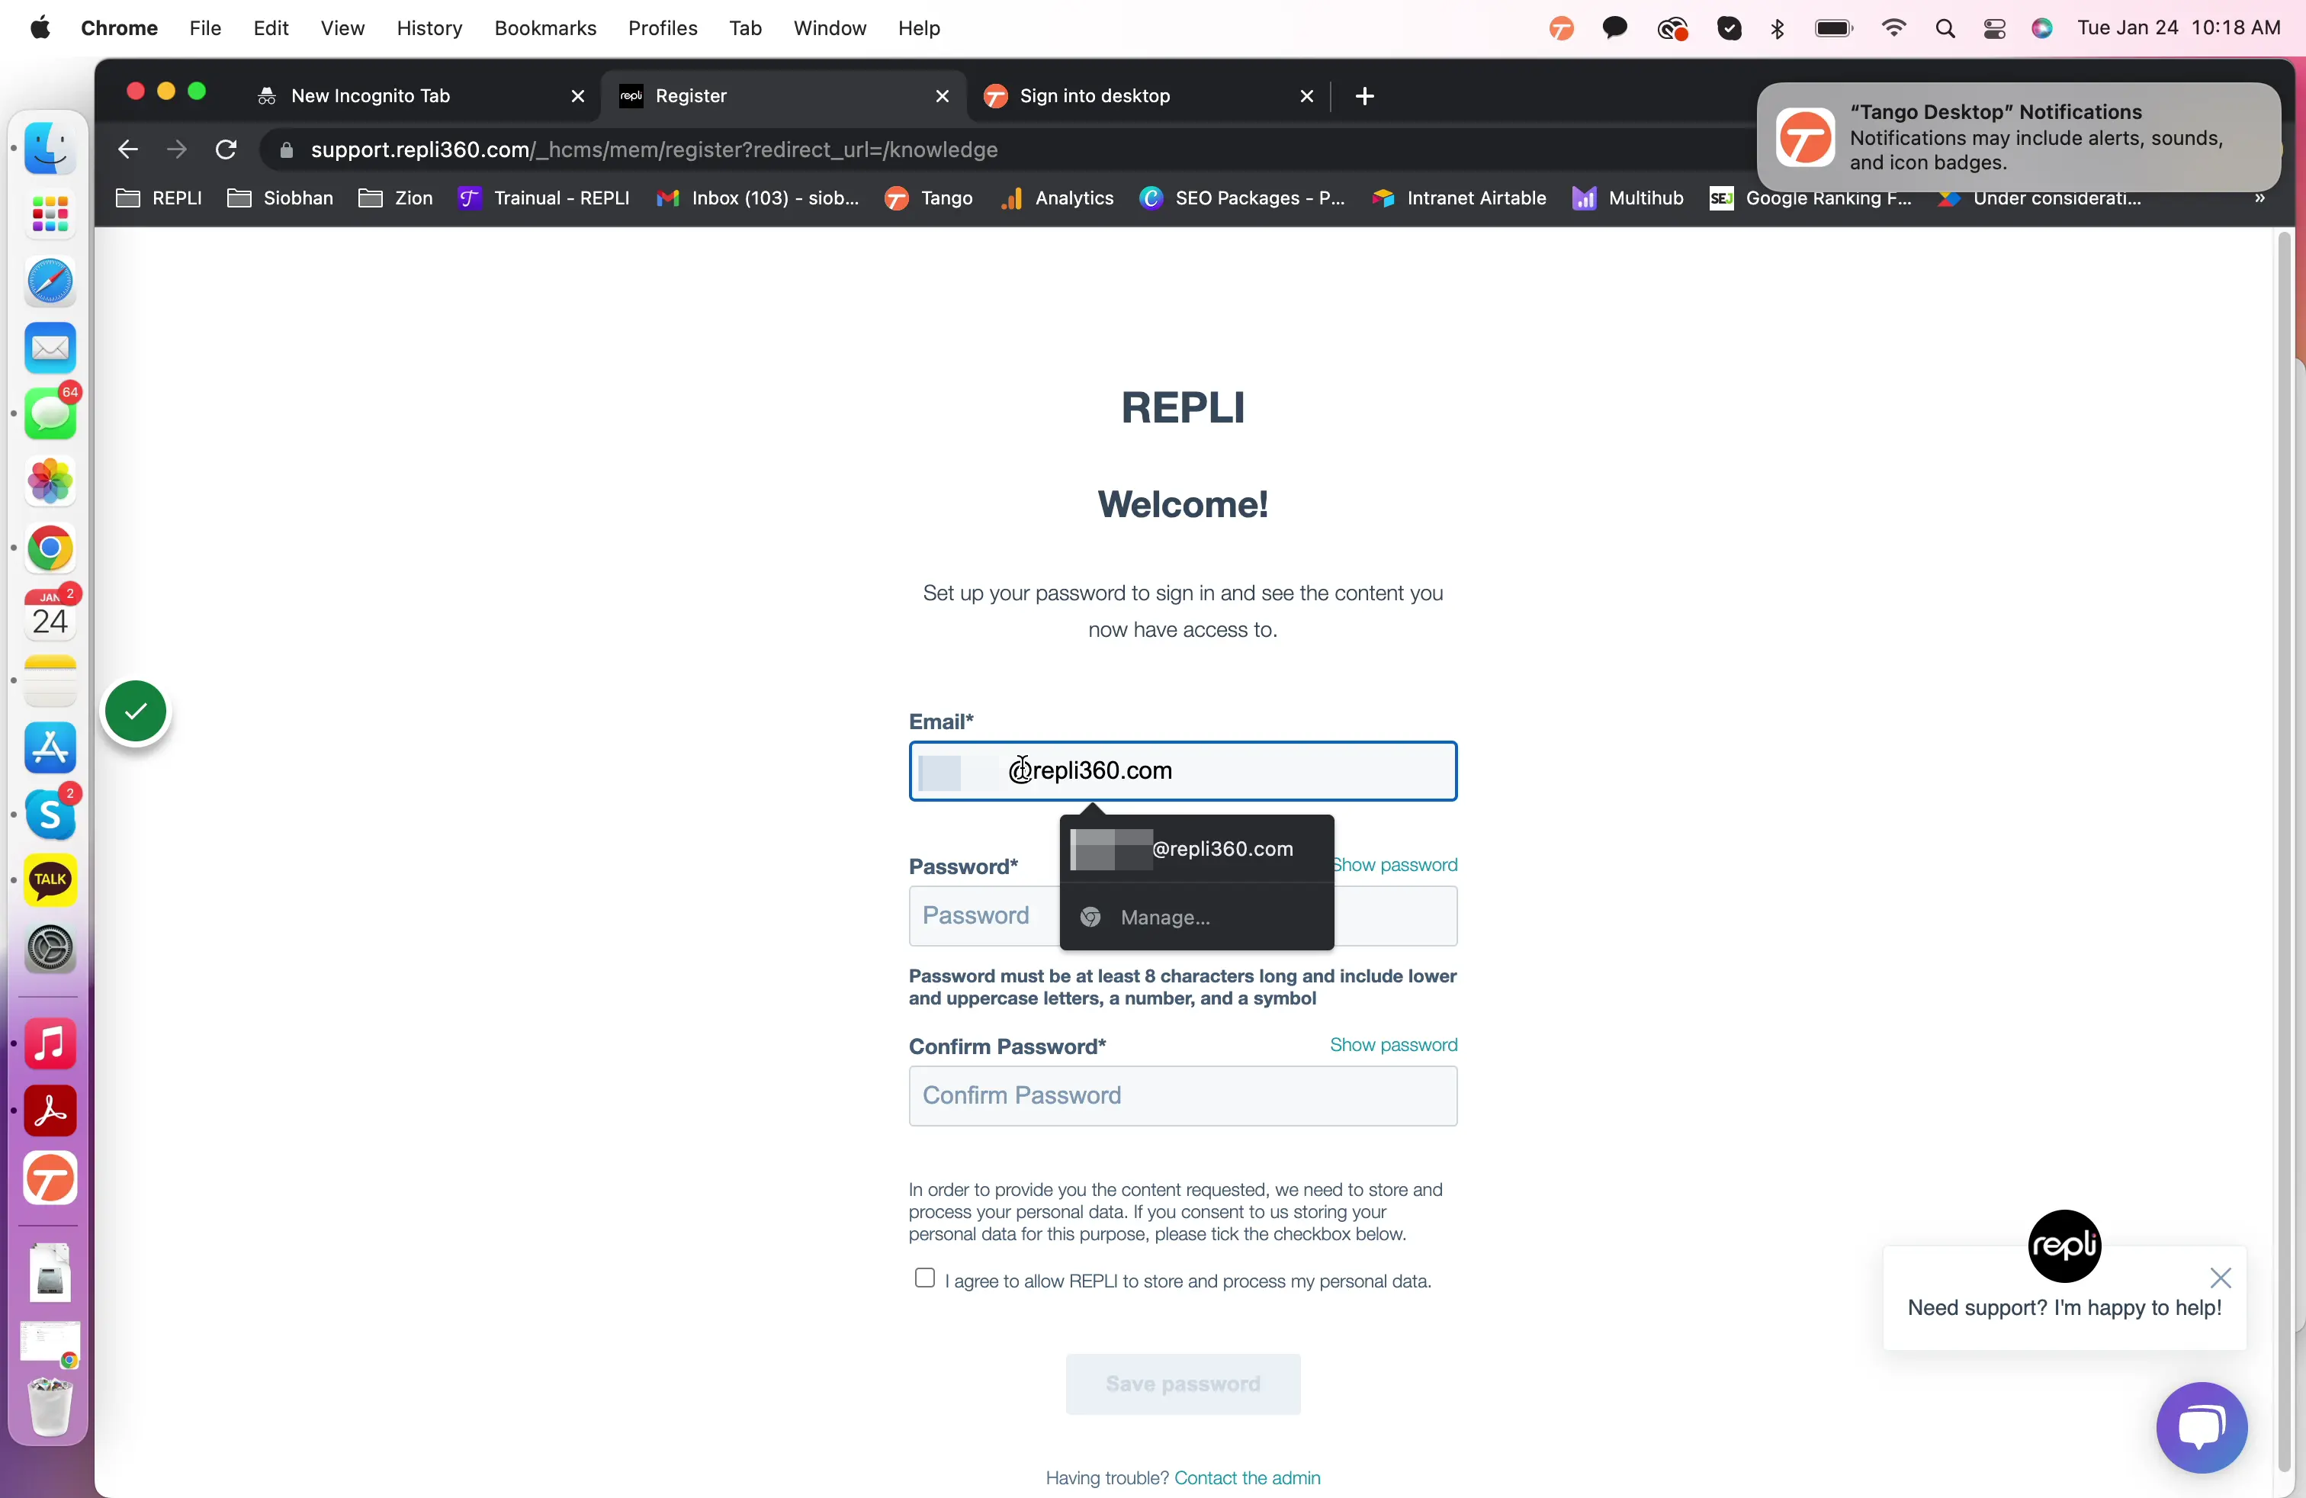This screenshot has width=2306, height=1498.
Task: Open Adobe Acrobat in the Dock
Action: (x=50, y=1111)
